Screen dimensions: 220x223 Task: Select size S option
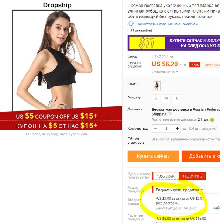[x=155, y=98]
